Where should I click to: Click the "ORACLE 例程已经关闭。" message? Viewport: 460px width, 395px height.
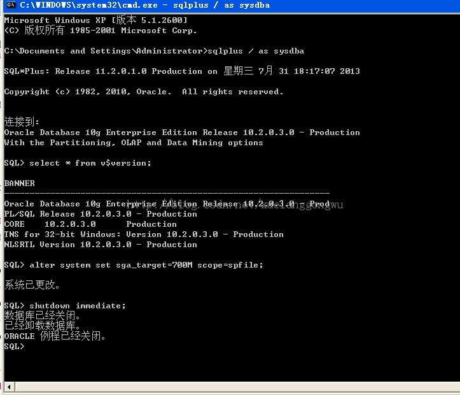coord(55,336)
